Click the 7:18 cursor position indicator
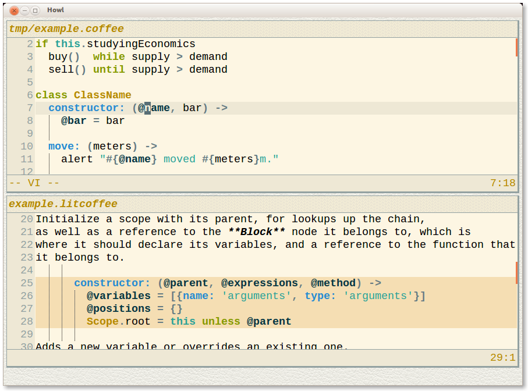This screenshot has width=528, height=391. (x=503, y=183)
